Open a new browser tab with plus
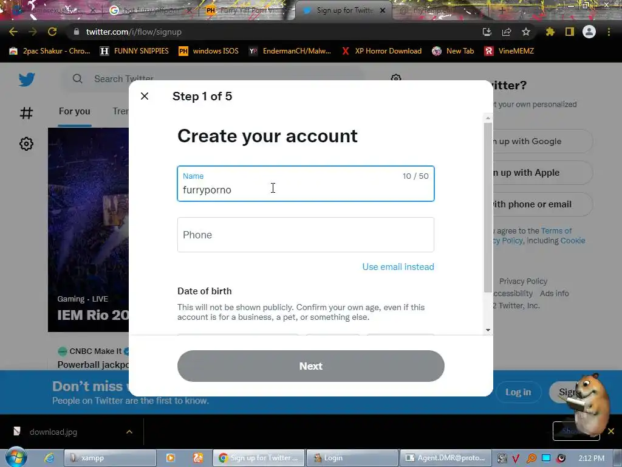This screenshot has height=467, width=622. tap(502, 11)
